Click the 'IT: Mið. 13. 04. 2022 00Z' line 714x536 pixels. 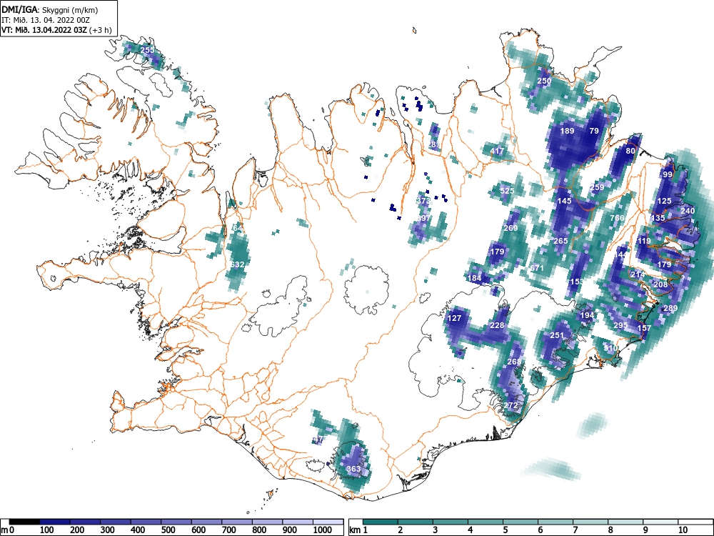[45, 20]
